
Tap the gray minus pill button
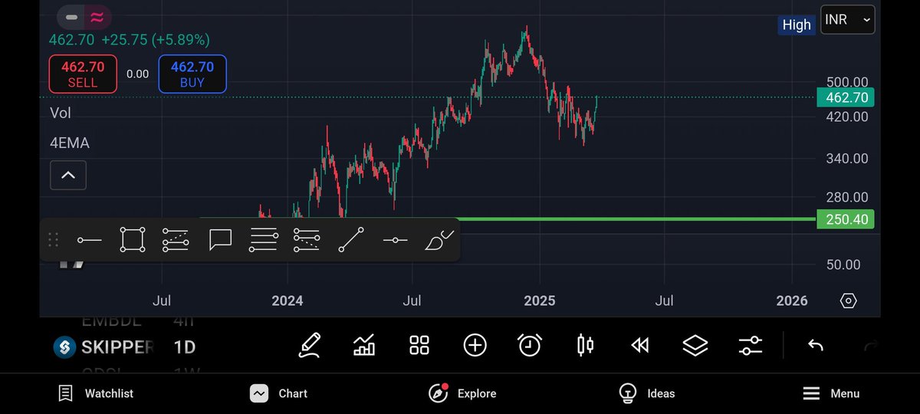(x=71, y=17)
